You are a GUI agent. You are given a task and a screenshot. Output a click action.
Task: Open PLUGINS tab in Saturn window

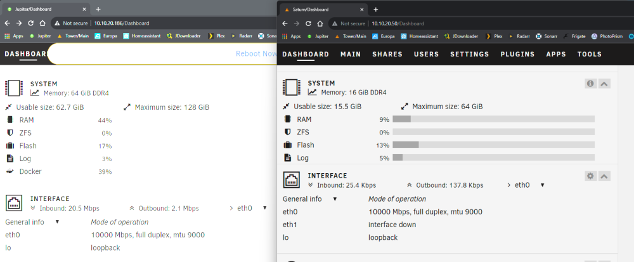pos(517,54)
